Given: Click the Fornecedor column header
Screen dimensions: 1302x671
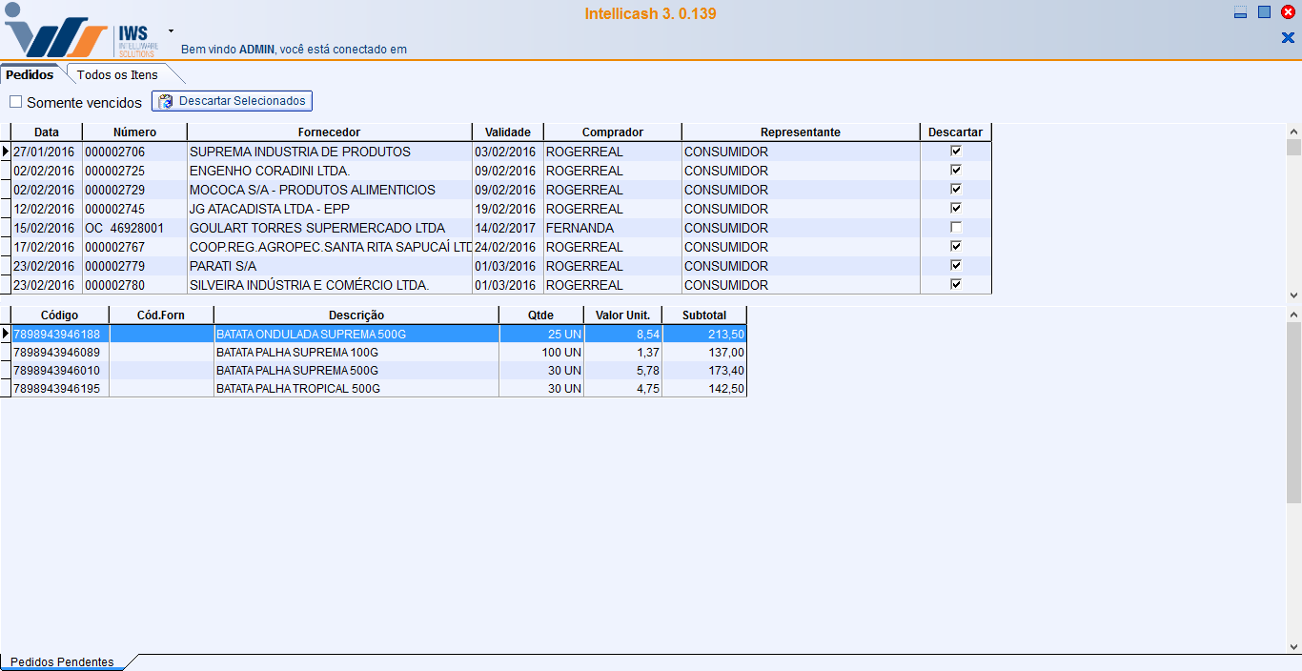Looking at the screenshot, I should click(x=330, y=132).
